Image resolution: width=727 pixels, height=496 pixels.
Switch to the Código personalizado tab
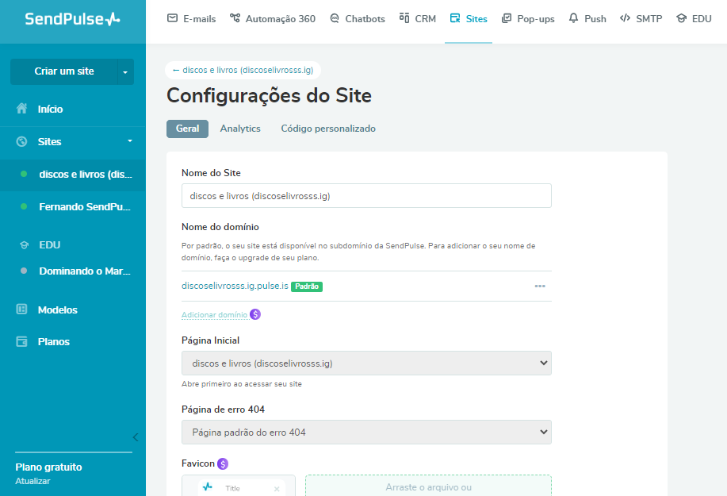point(328,129)
